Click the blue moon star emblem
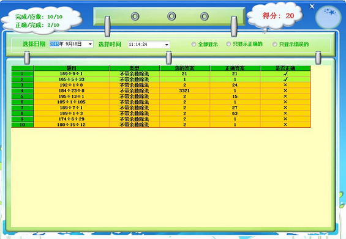The image size is (346, 239). click(x=328, y=17)
